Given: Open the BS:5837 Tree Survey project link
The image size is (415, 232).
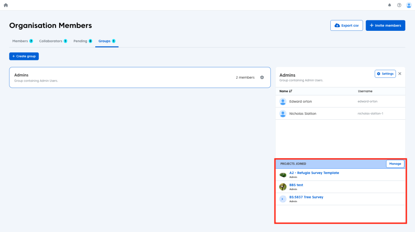Looking at the screenshot, I should [306, 197].
